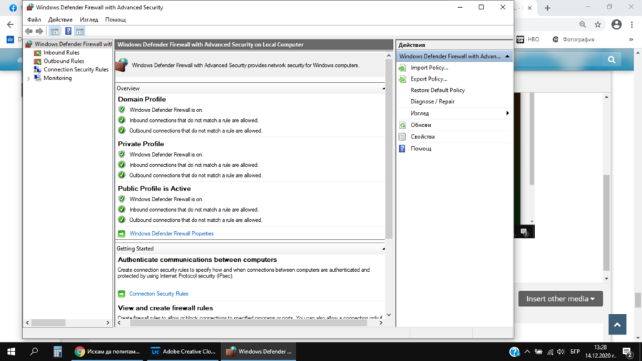Open the Connection Security Rules link
This screenshot has width=642, height=361.
pyautogui.click(x=159, y=294)
